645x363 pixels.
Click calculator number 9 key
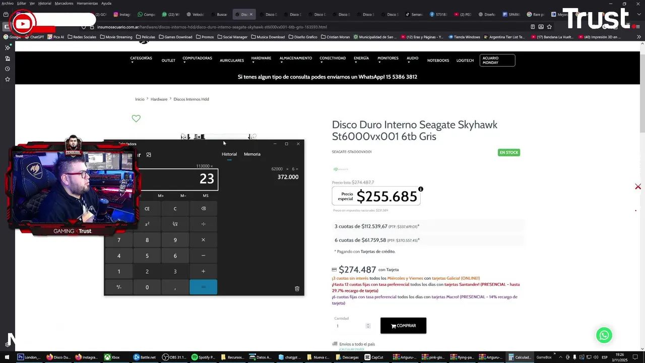coord(175,240)
